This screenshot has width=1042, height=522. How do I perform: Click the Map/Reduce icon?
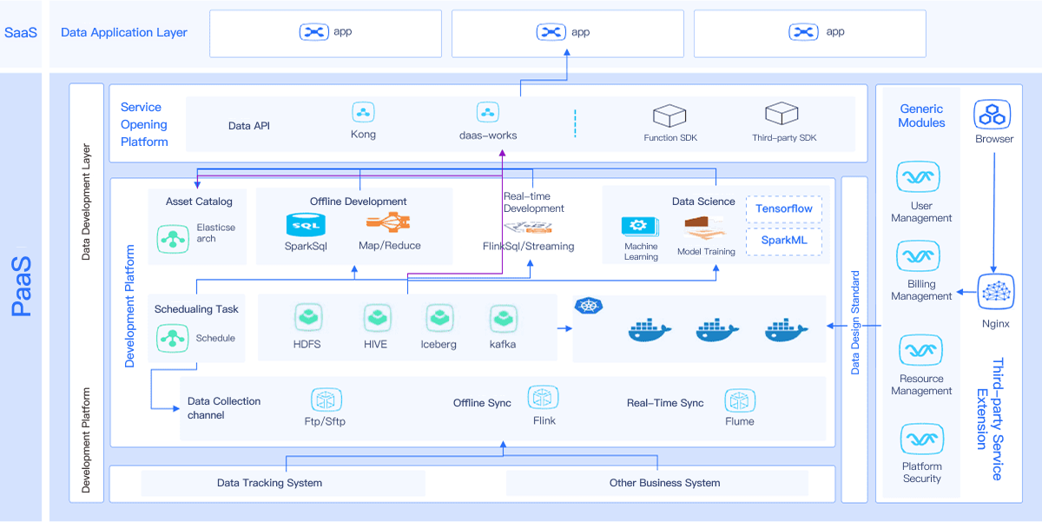pos(388,222)
